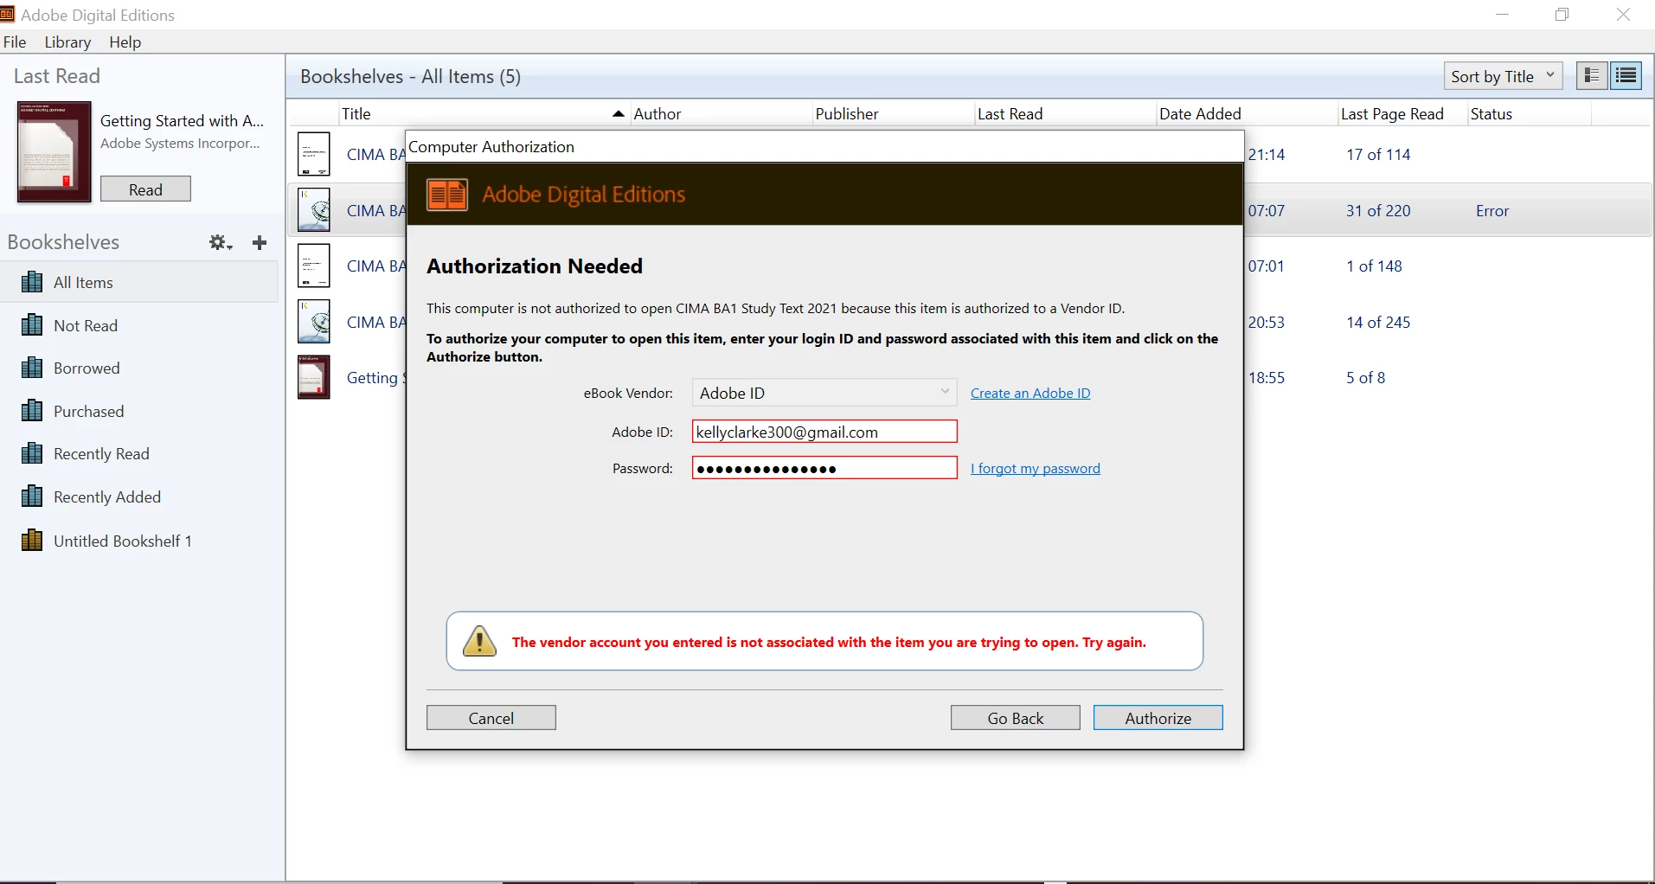Select Borrowed bookshelf
The image size is (1655, 884).
coord(139,368)
